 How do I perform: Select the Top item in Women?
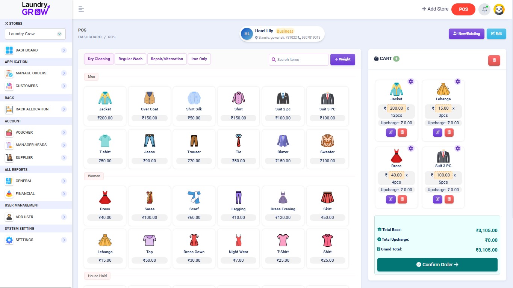(x=150, y=249)
